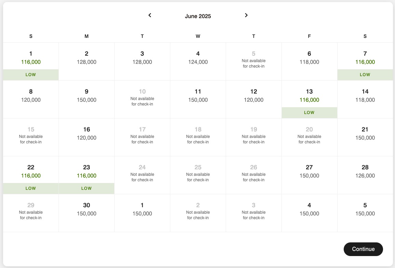Choose June 11 for 150,000
The height and width of the screenshot is (268, 395).
(x=198, y=96)
